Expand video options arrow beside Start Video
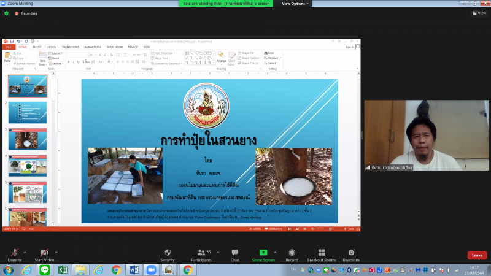The image size is (491, 276). coord(56,251)
